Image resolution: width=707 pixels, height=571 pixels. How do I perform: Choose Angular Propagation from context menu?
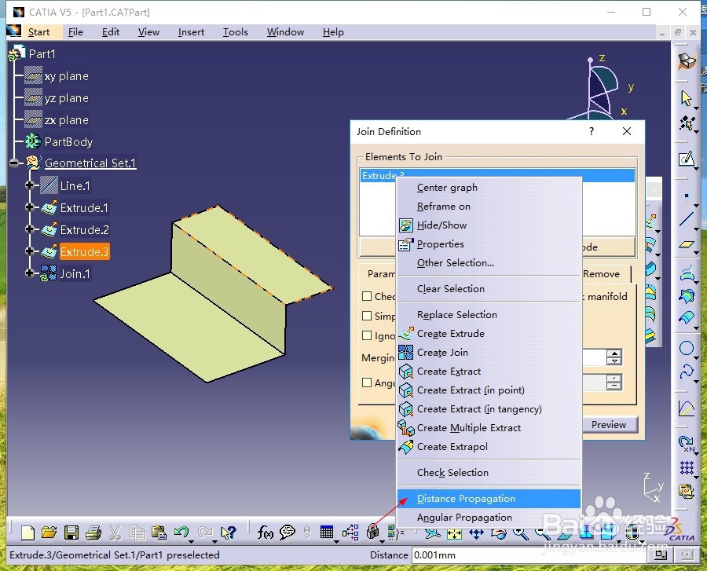pos(489,518)
